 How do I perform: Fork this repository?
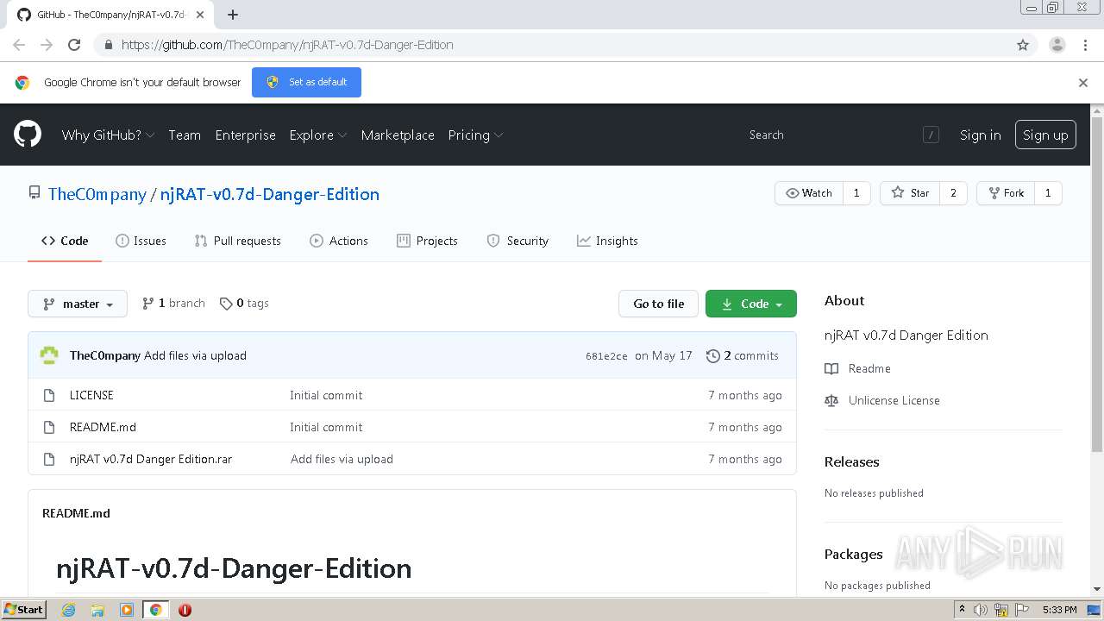1006,193
